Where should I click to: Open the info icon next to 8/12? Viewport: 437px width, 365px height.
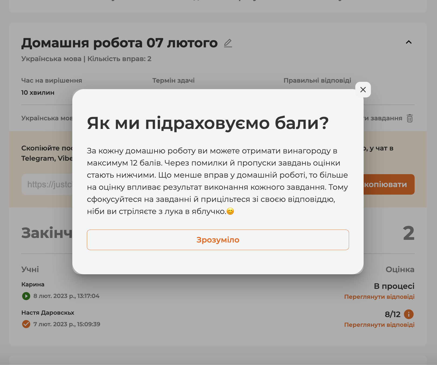coord(409,314)
